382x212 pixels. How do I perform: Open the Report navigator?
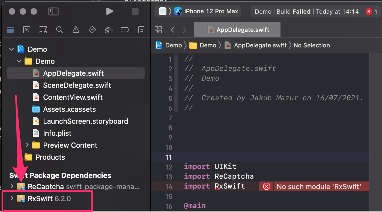click(141, 30)
